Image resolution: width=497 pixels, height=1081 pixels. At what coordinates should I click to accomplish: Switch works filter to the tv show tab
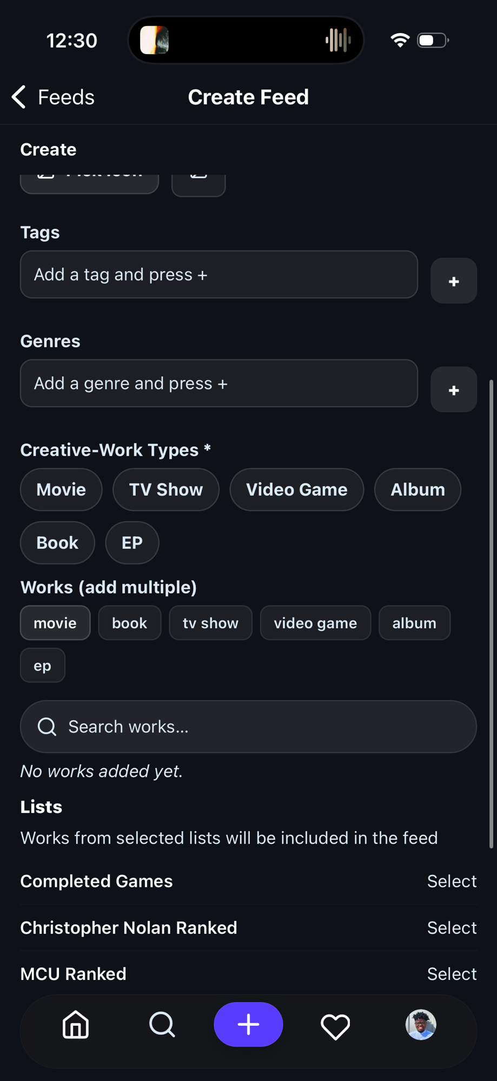[210, 623]
